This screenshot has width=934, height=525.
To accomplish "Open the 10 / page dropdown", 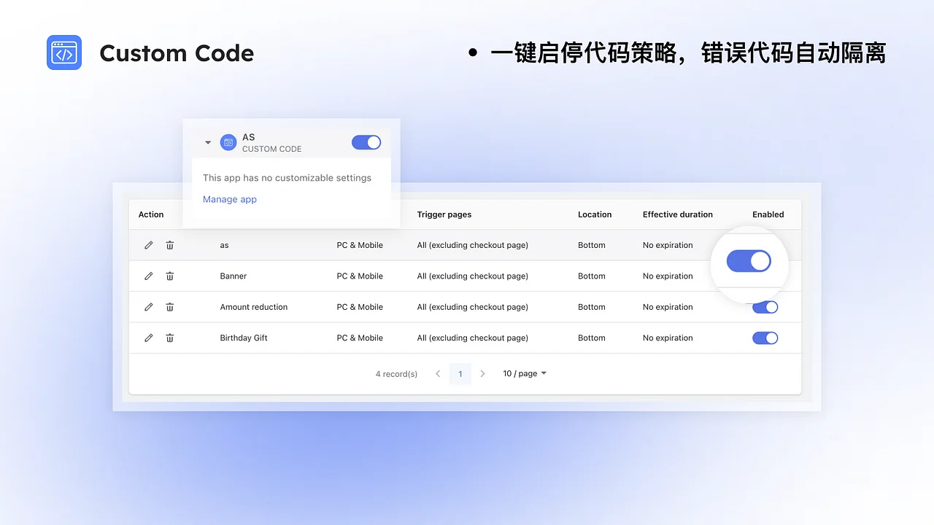I will click(525, 373).
